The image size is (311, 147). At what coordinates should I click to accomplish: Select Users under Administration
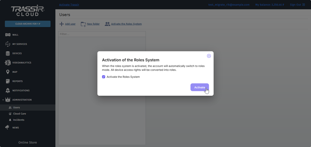pos(16,108)
